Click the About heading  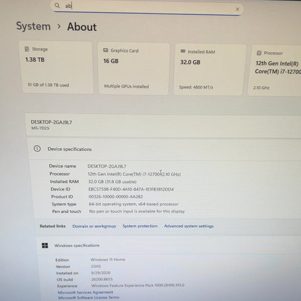tap(82, 27)
